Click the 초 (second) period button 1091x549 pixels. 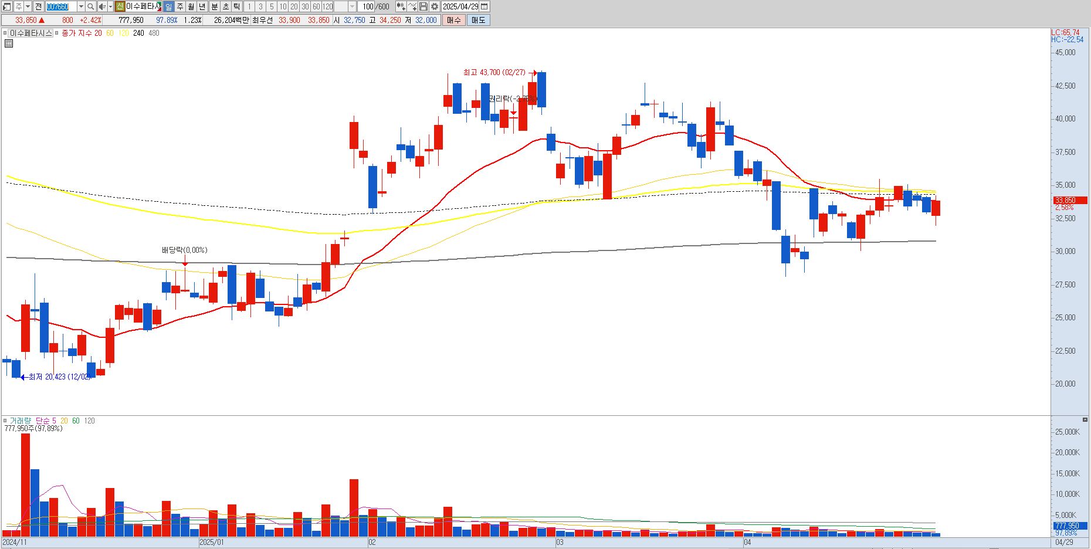(226, 6)
